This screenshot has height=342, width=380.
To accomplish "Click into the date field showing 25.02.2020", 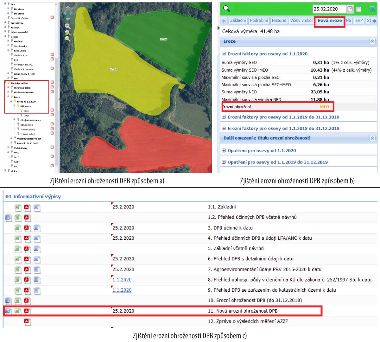I will coord(329,9).
